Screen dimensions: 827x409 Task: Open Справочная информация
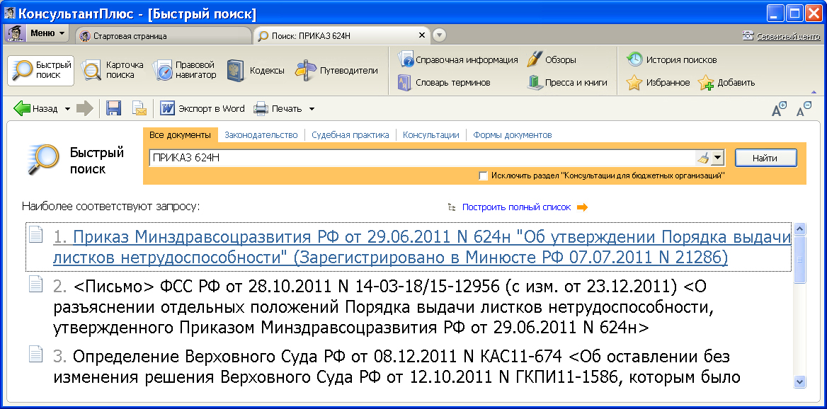coord(458,59)
